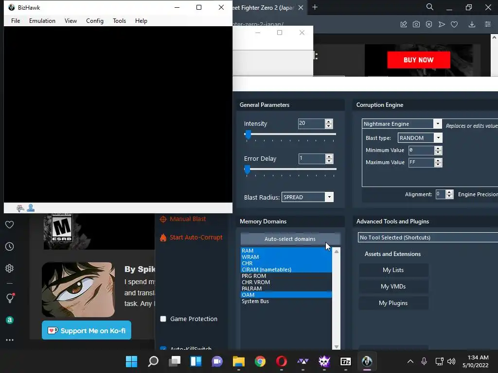
Task: Open the Nightmare Engine dropdown
Action: point(438,124)
